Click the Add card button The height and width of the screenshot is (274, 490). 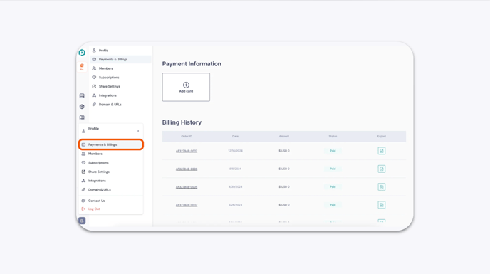coord(186,87)
